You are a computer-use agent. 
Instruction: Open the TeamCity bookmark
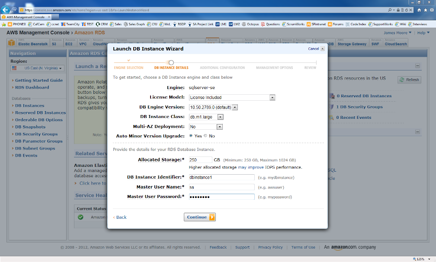coord(70,24)
